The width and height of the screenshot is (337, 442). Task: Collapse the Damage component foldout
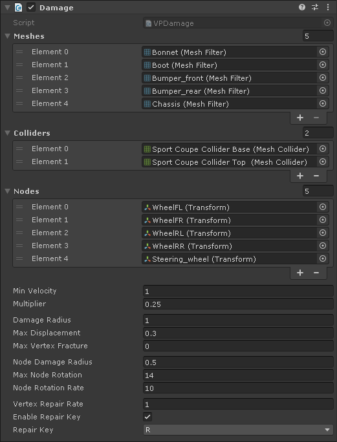(x=8, y=8)
